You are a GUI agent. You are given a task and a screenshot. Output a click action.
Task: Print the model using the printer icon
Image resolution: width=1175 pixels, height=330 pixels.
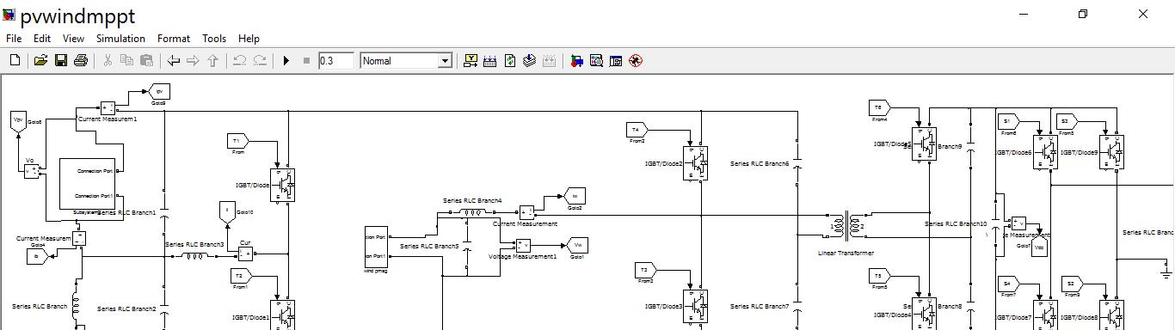point(81,61)
